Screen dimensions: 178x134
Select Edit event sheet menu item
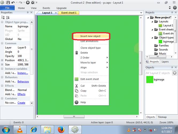91,79
